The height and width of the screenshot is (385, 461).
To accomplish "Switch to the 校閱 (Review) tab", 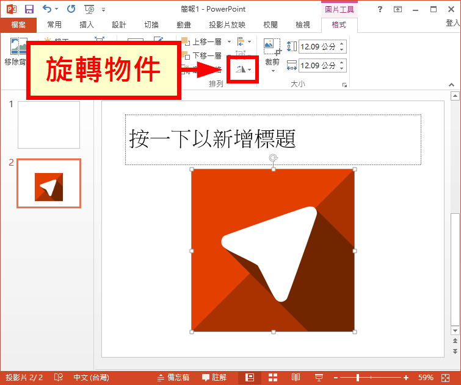I will click(270, 25).
